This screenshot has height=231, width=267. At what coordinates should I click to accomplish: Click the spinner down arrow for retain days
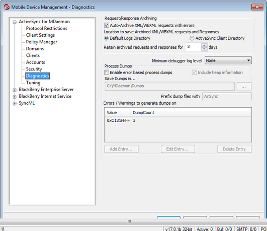[x=204, y=49]
